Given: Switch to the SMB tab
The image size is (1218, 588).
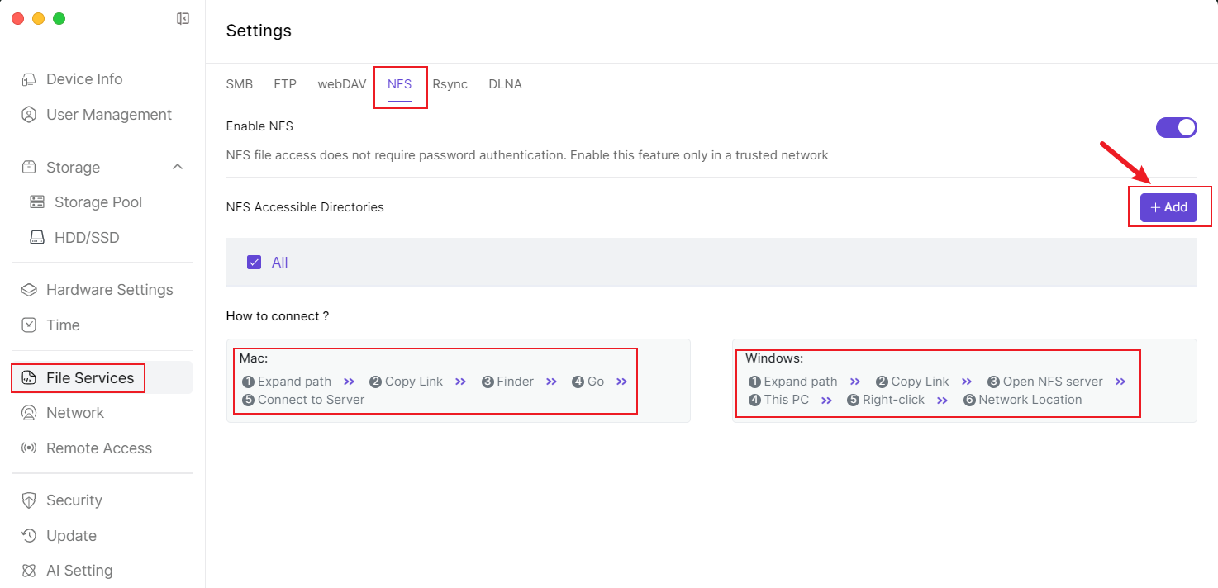Looking at the screenshot, I should [240, 84].
